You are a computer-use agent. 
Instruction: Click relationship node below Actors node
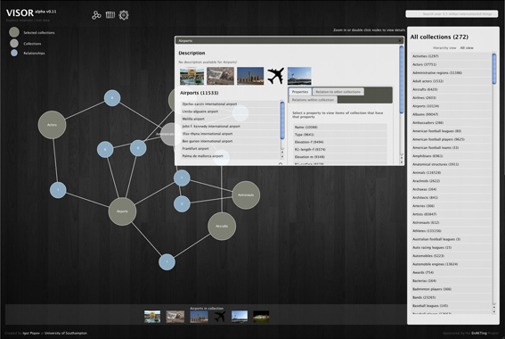click(x=58, y=190)
